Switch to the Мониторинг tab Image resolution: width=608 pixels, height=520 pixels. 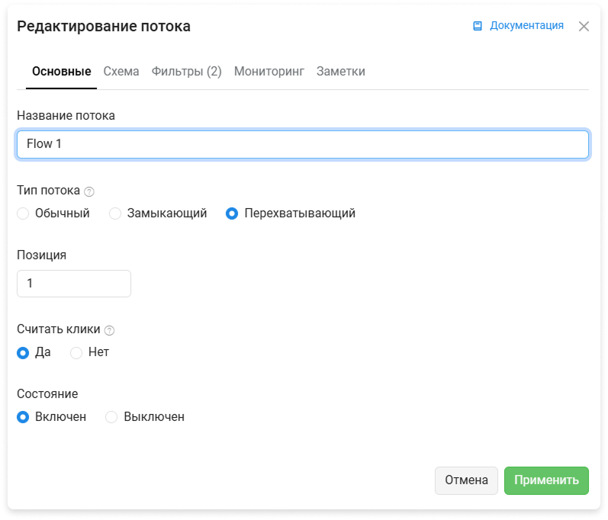pos(269,72)
